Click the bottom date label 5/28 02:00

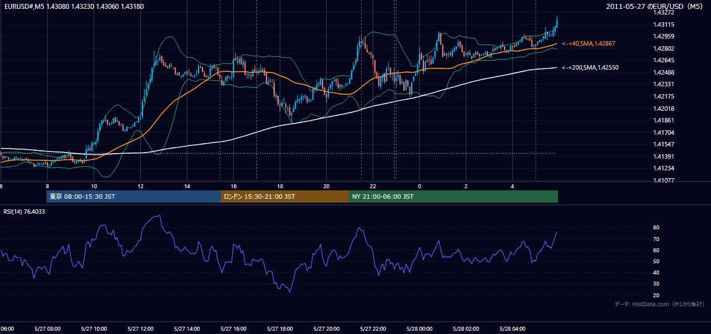coord(465,329)
